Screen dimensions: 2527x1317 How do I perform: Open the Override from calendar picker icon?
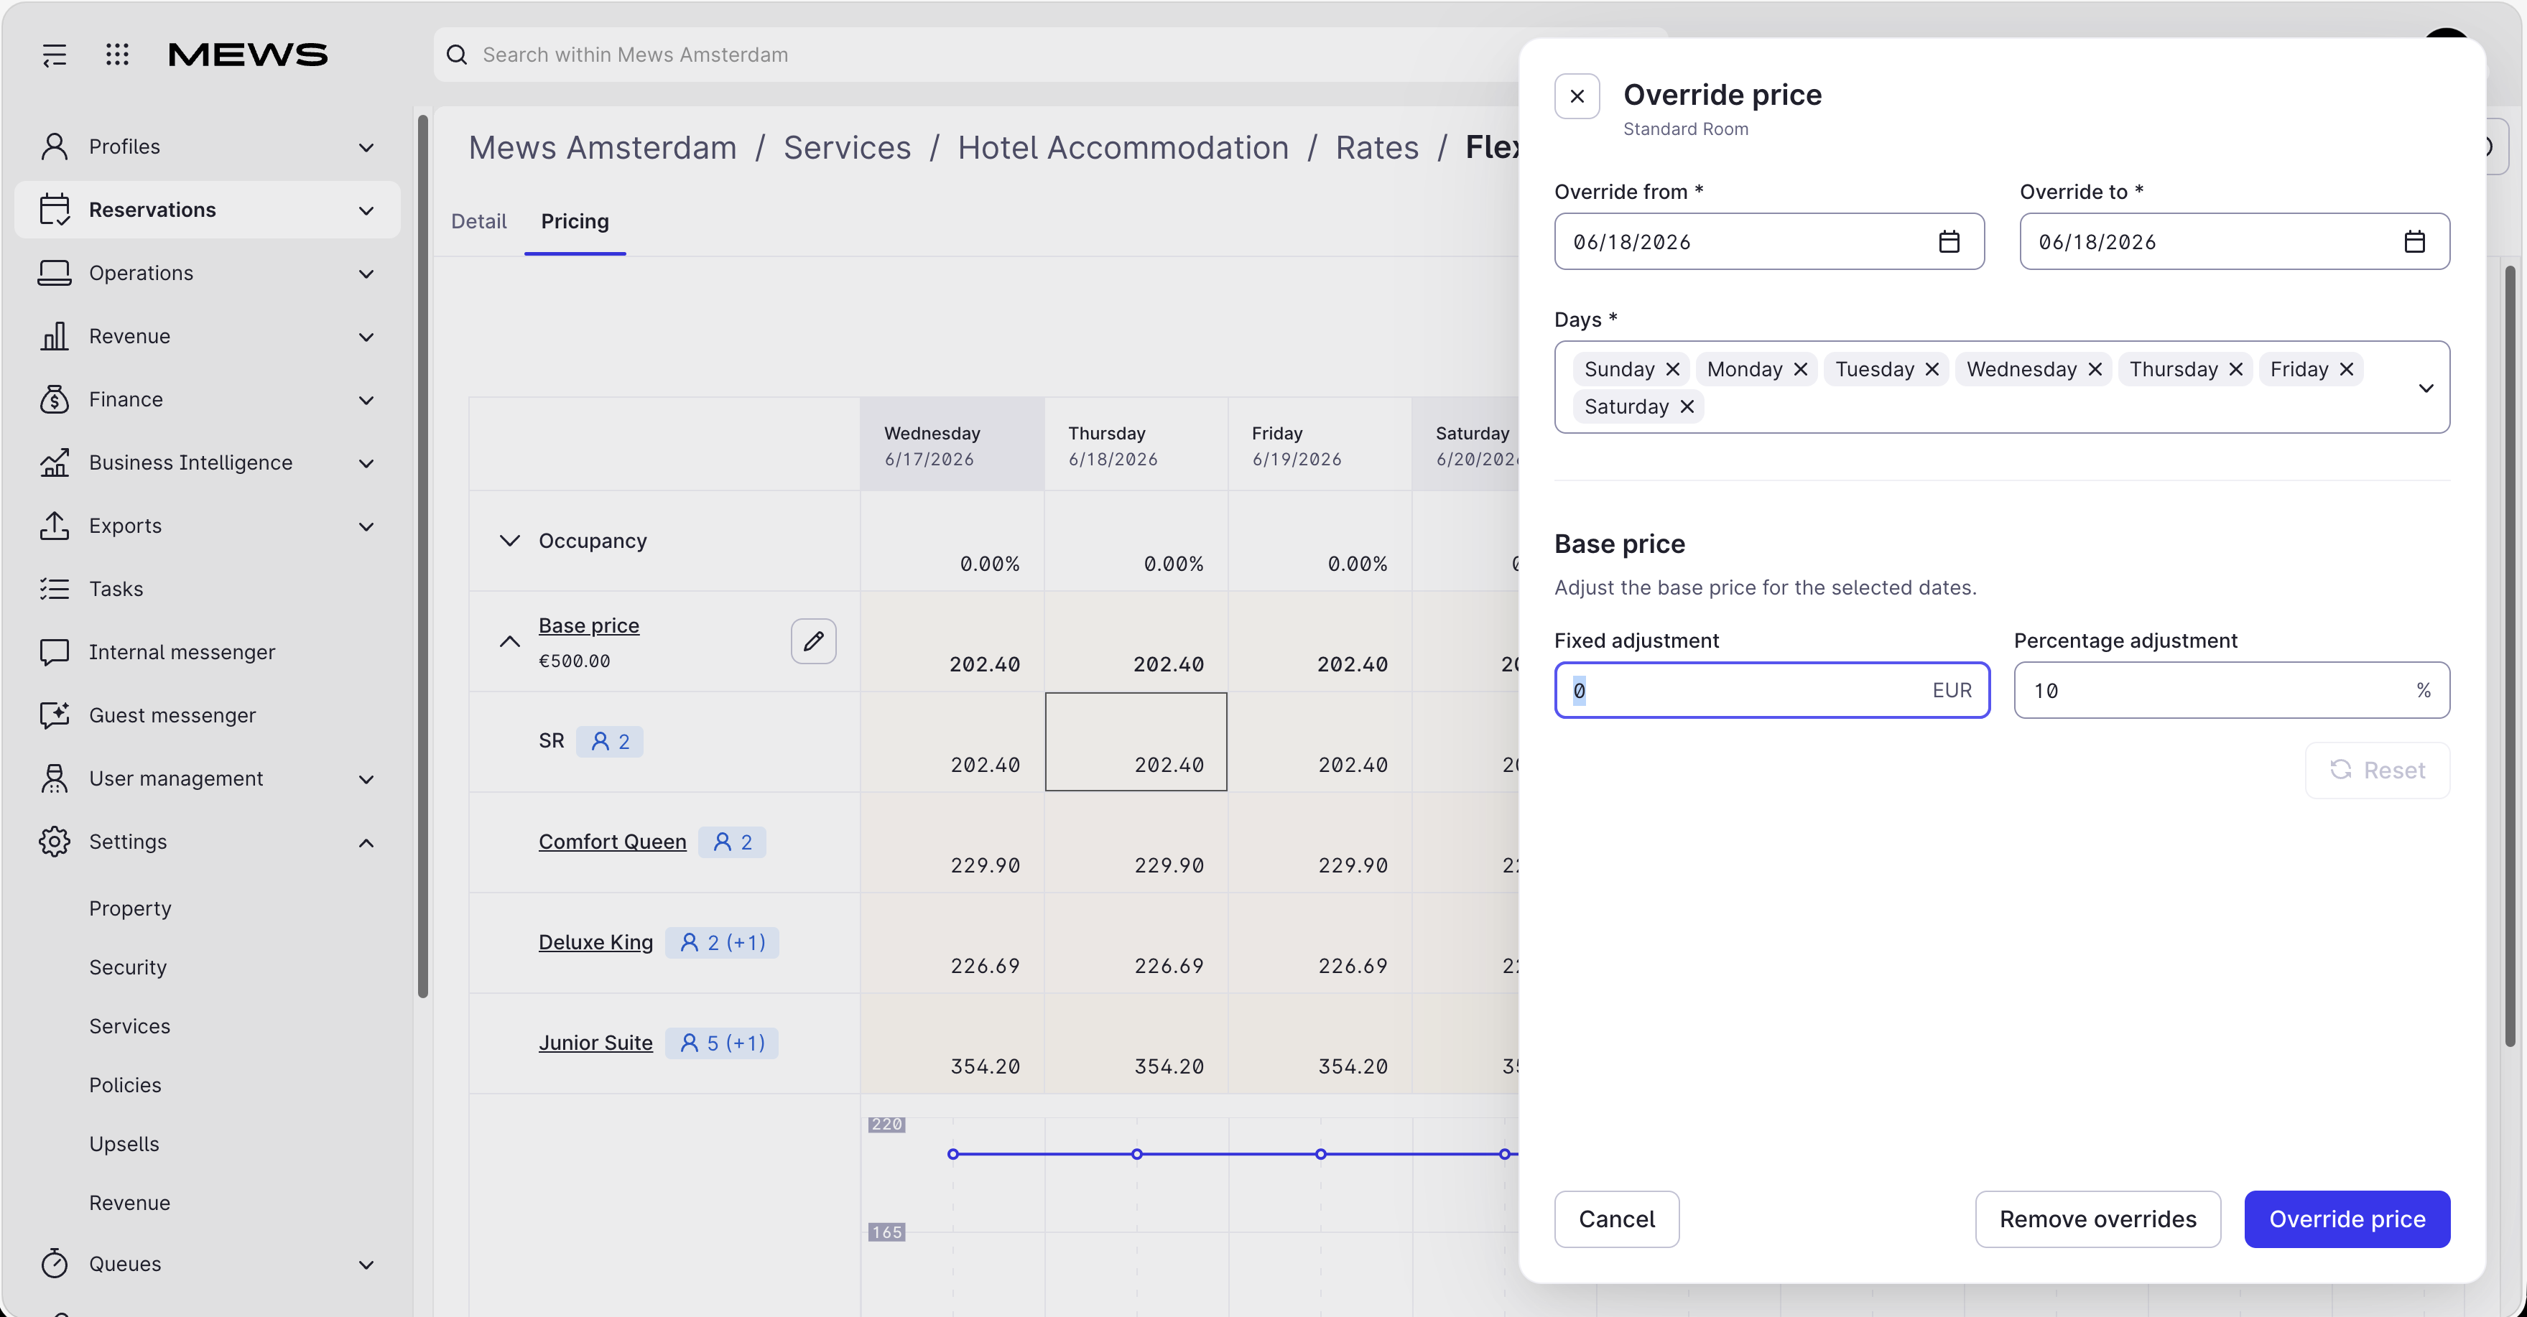tap(1949, 241)
